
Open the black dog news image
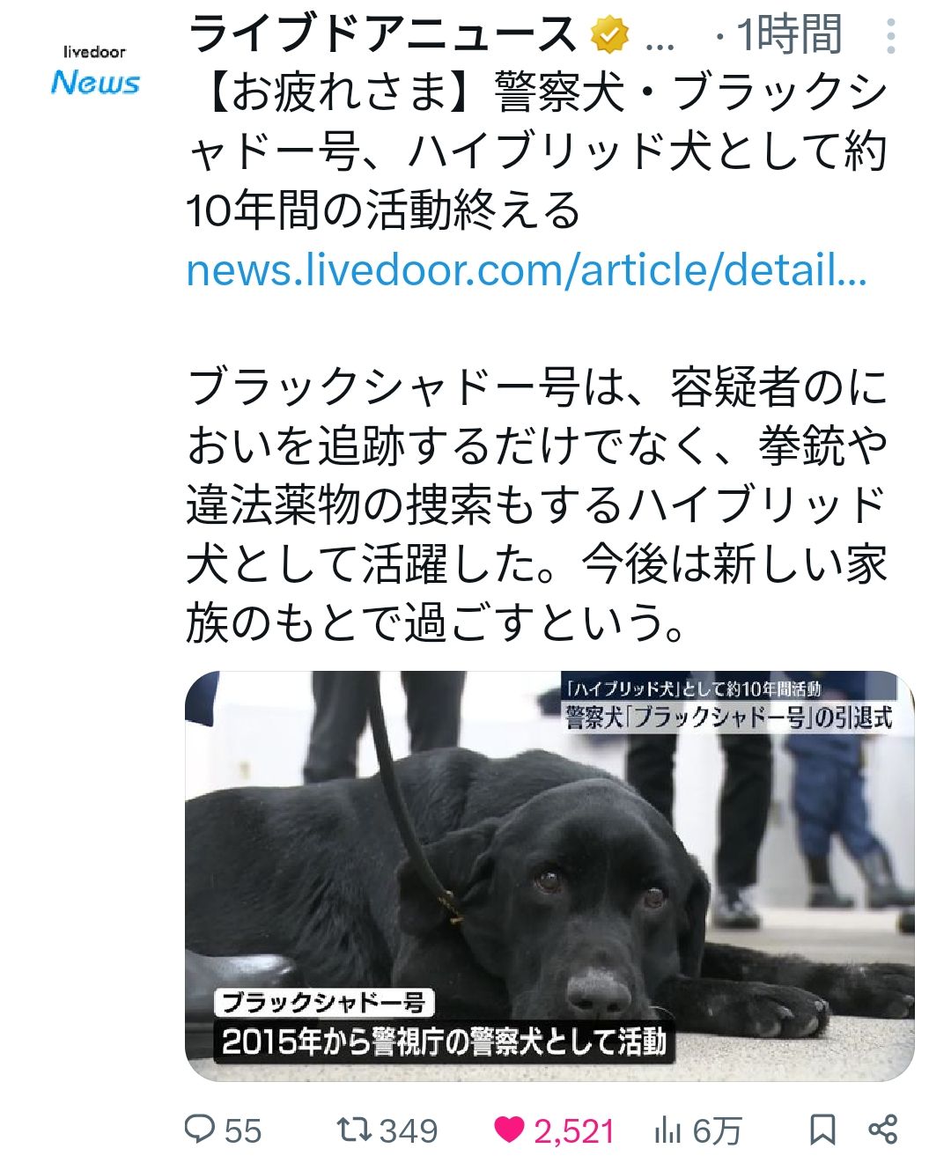pyautogui.click(x=549, y=876)
